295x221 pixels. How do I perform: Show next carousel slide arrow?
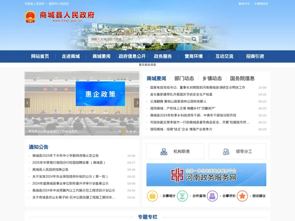pyautogui.click(x=136, y=103)
